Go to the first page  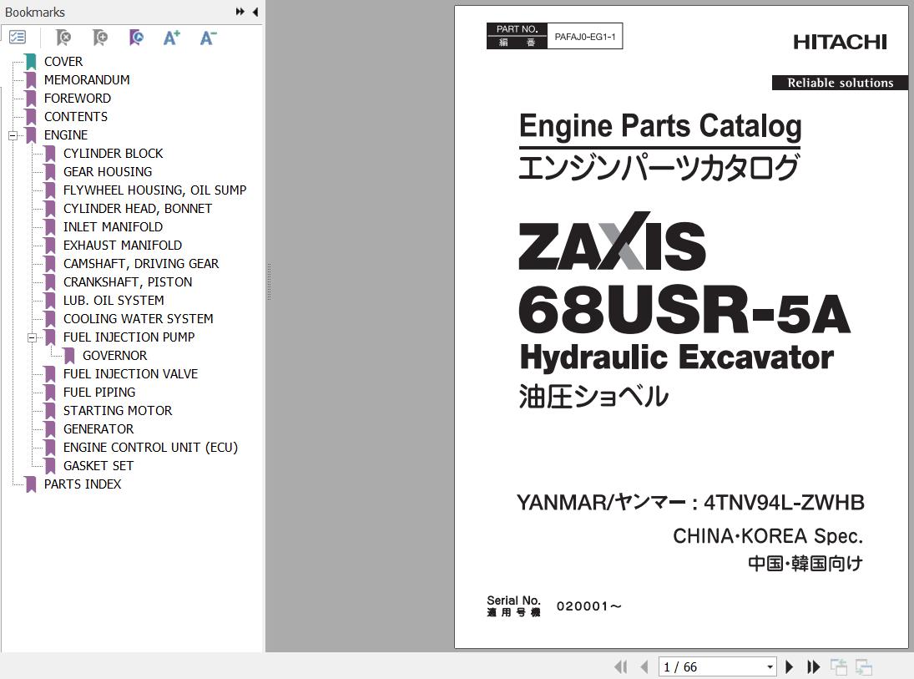coord(621,666)
